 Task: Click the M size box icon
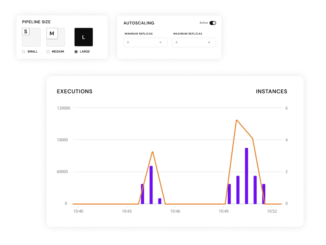[x=52, y=33]
